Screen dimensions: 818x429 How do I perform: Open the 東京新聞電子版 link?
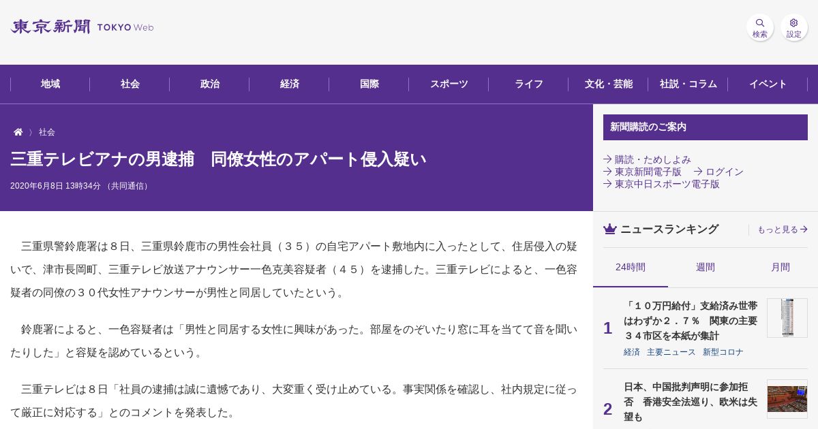click(642, 172)
